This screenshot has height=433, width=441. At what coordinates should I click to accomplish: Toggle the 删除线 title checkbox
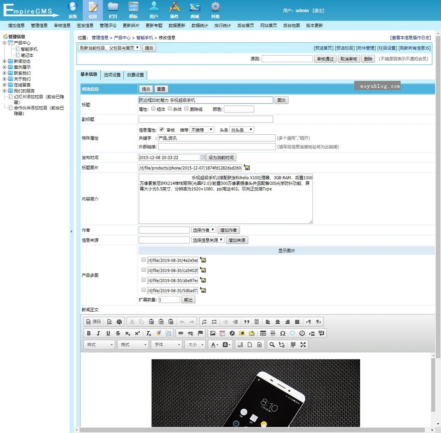tap(186, 109)
